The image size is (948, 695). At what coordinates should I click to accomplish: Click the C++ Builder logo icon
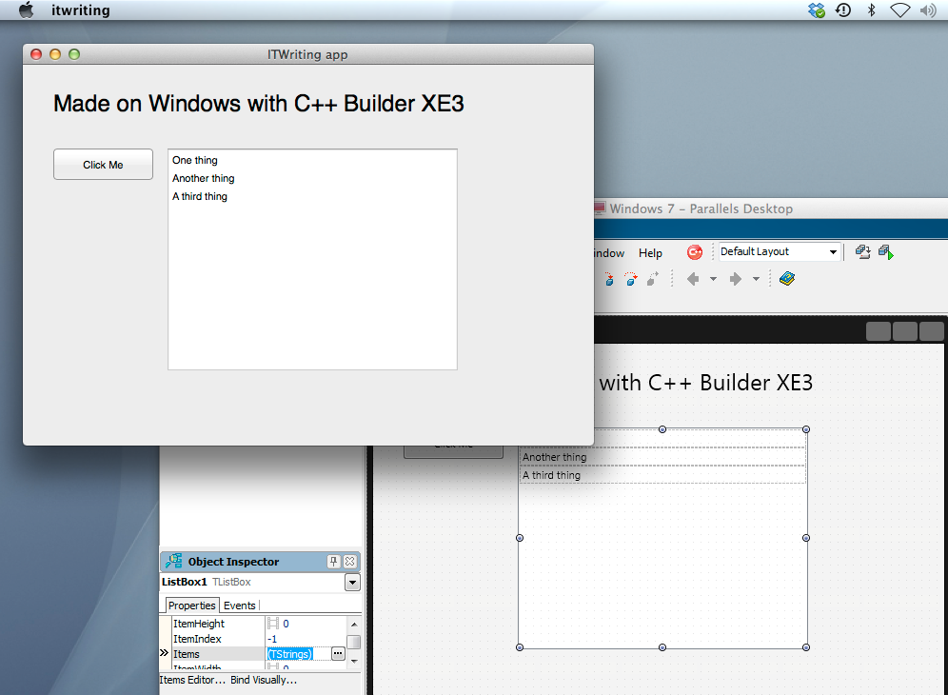695,252
